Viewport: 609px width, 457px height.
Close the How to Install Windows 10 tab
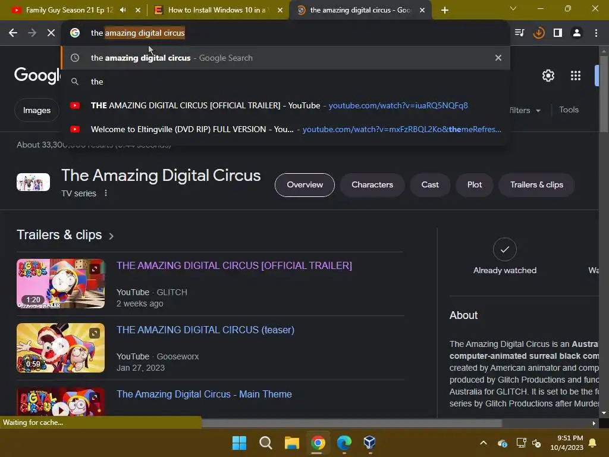coord(280,10)
